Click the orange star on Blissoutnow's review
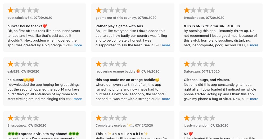266x139 pixels. (x=11, y=118)
